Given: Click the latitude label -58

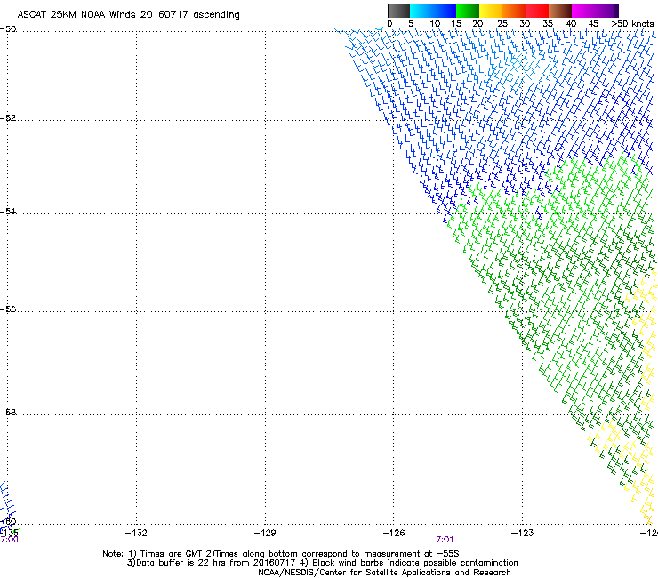Looking at the screenshot, I should pyautogui.click(x=8, y=413).
